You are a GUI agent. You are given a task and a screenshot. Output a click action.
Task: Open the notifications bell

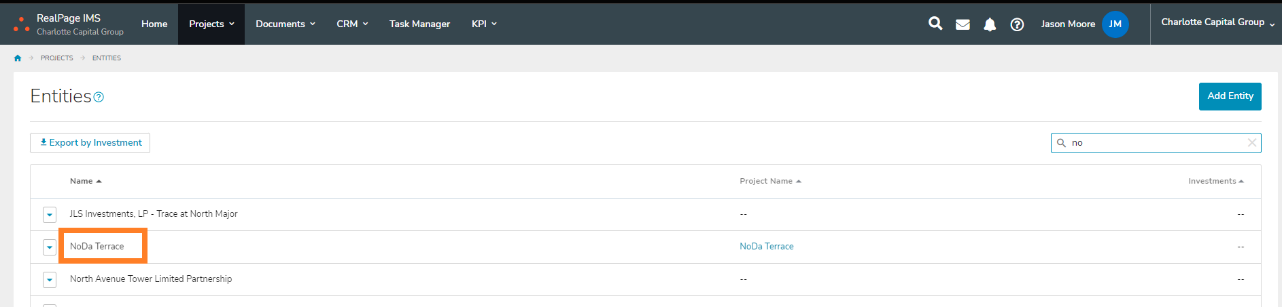click(x=990, y=24)
